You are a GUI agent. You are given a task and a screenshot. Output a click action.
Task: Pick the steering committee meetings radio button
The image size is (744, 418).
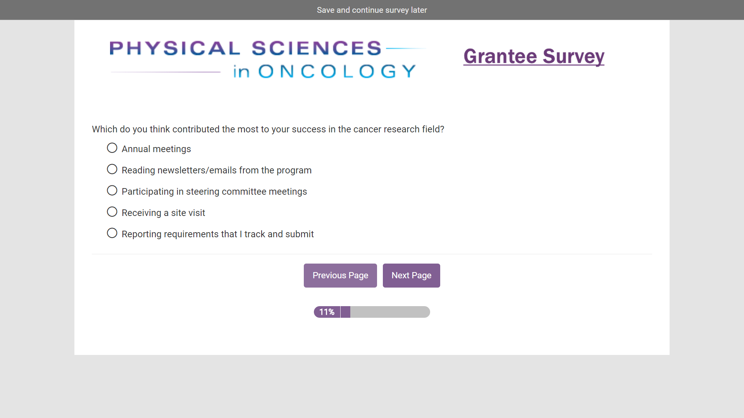point(112,191)
